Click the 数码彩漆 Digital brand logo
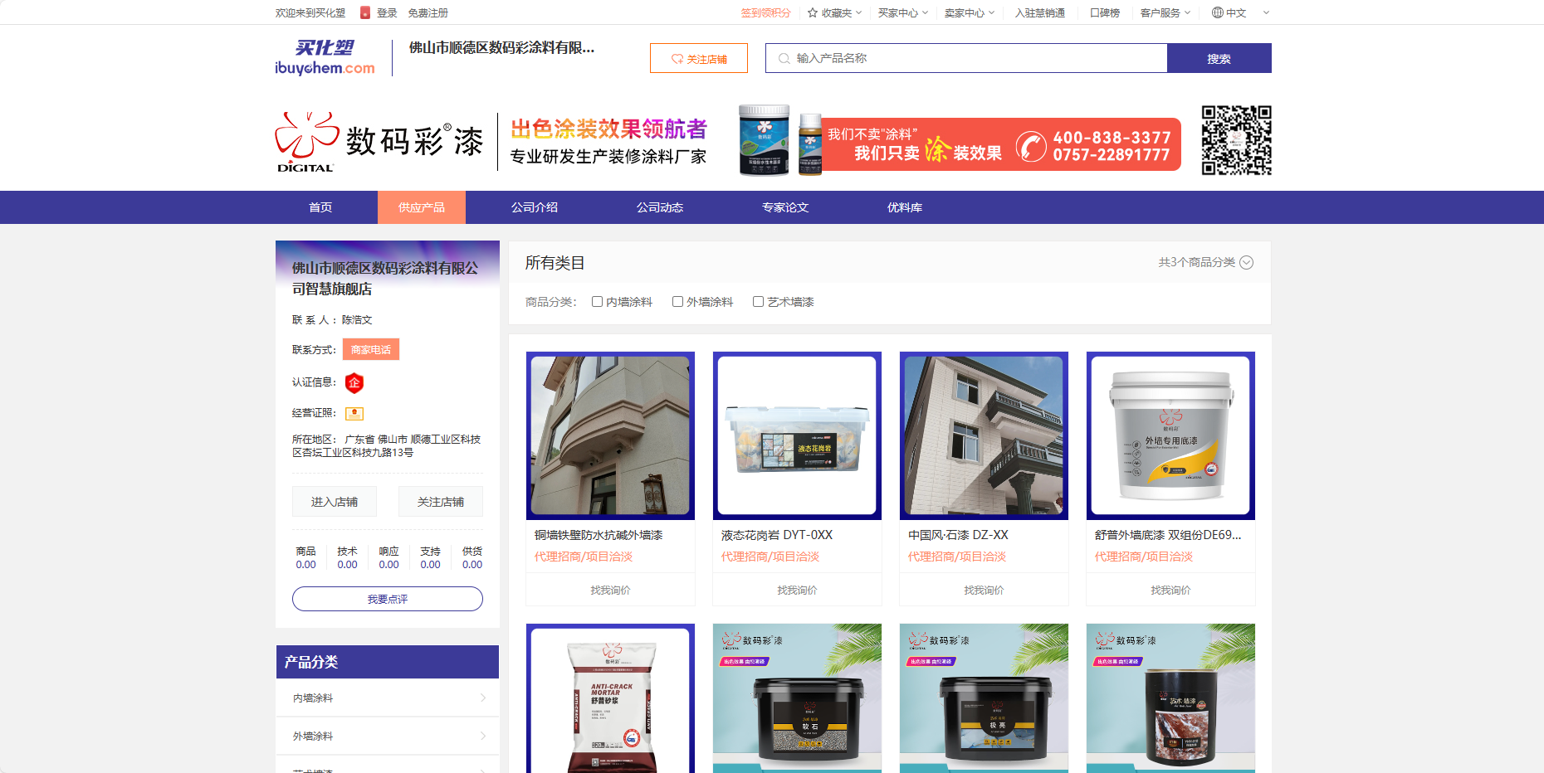Image resolution: width=1544 pixels, height=773 pixels. coord(379,142)
